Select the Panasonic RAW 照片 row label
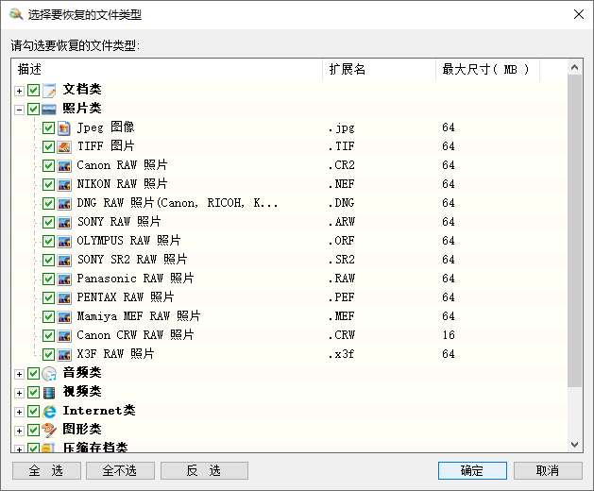This screenshot has height=491, width=594. [135, 279]
